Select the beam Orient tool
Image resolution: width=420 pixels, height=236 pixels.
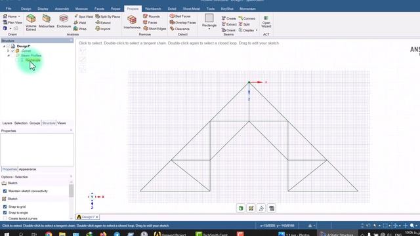click(228, 30)
